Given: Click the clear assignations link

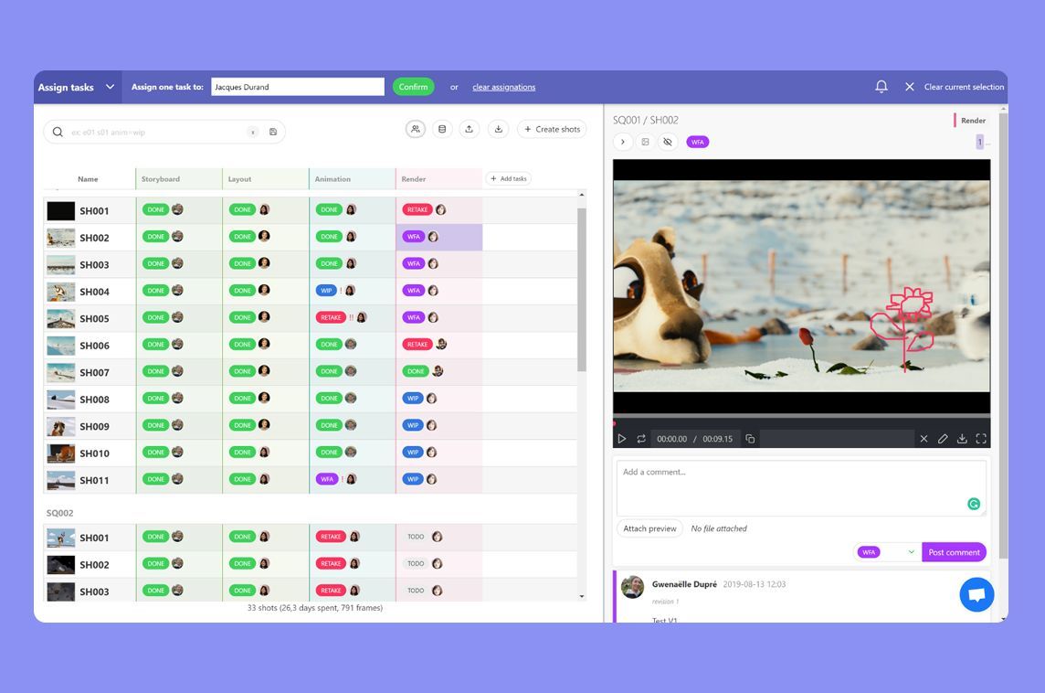Looking at the screenshot, I should [x=504, y=88].
